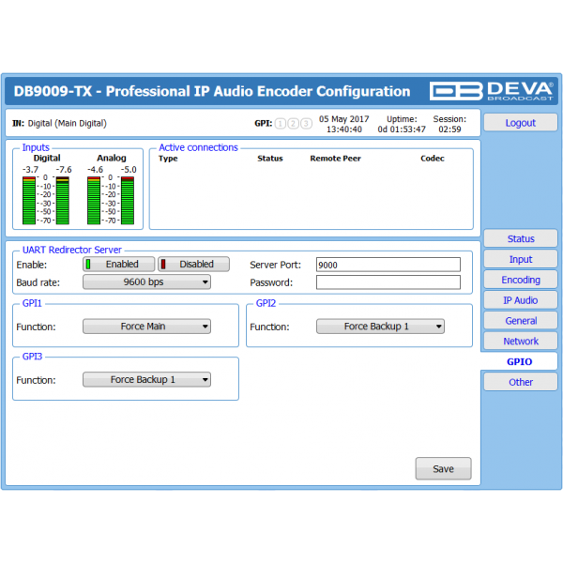Screen dimensions: 563x563
Task: Open the GPI3 Function dropdown
Action: pos(146,379)
